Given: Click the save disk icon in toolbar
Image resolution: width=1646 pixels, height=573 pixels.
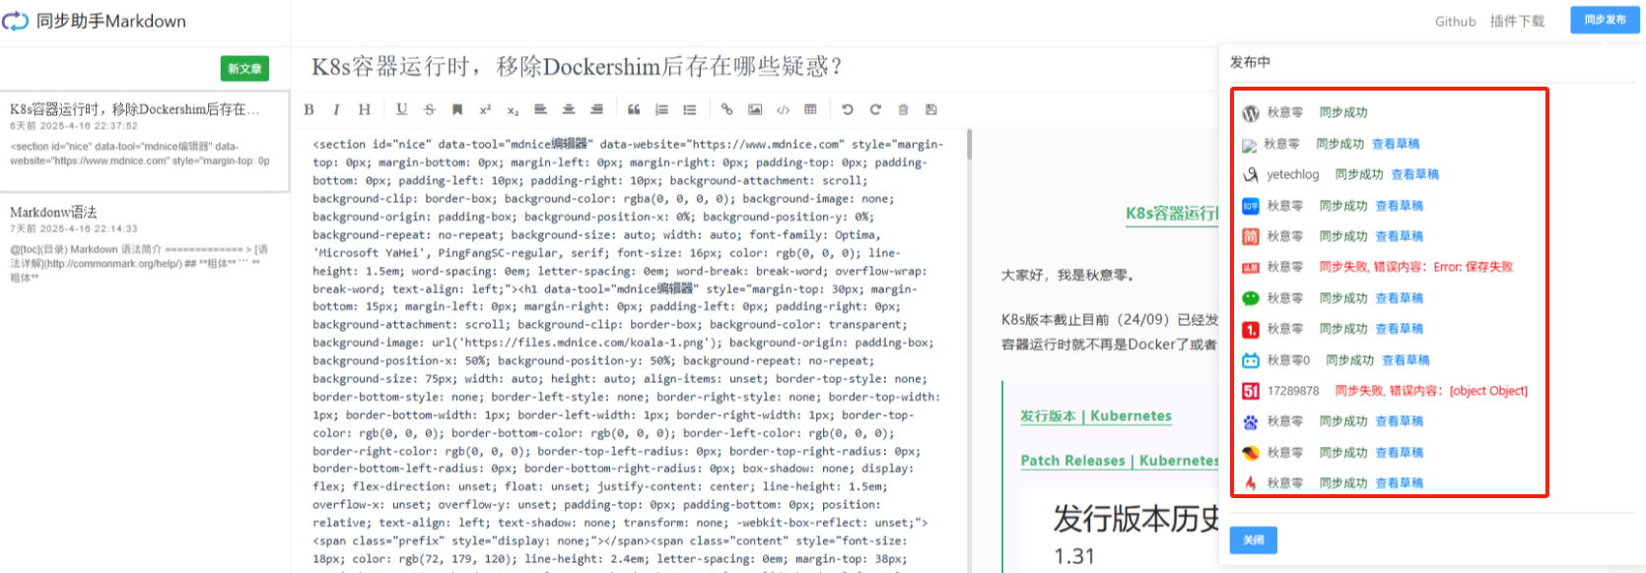Looking at the screenshot, I should tap(931, 109).
